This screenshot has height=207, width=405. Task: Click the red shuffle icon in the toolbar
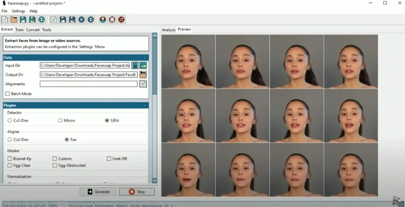pyautogui.click(x=121, y=20)
